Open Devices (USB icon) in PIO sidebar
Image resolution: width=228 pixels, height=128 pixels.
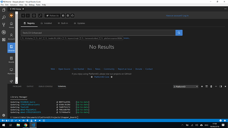(x=11, y=81)
